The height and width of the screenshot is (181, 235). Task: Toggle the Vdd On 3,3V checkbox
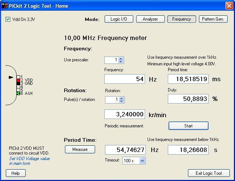coord(8,19)
